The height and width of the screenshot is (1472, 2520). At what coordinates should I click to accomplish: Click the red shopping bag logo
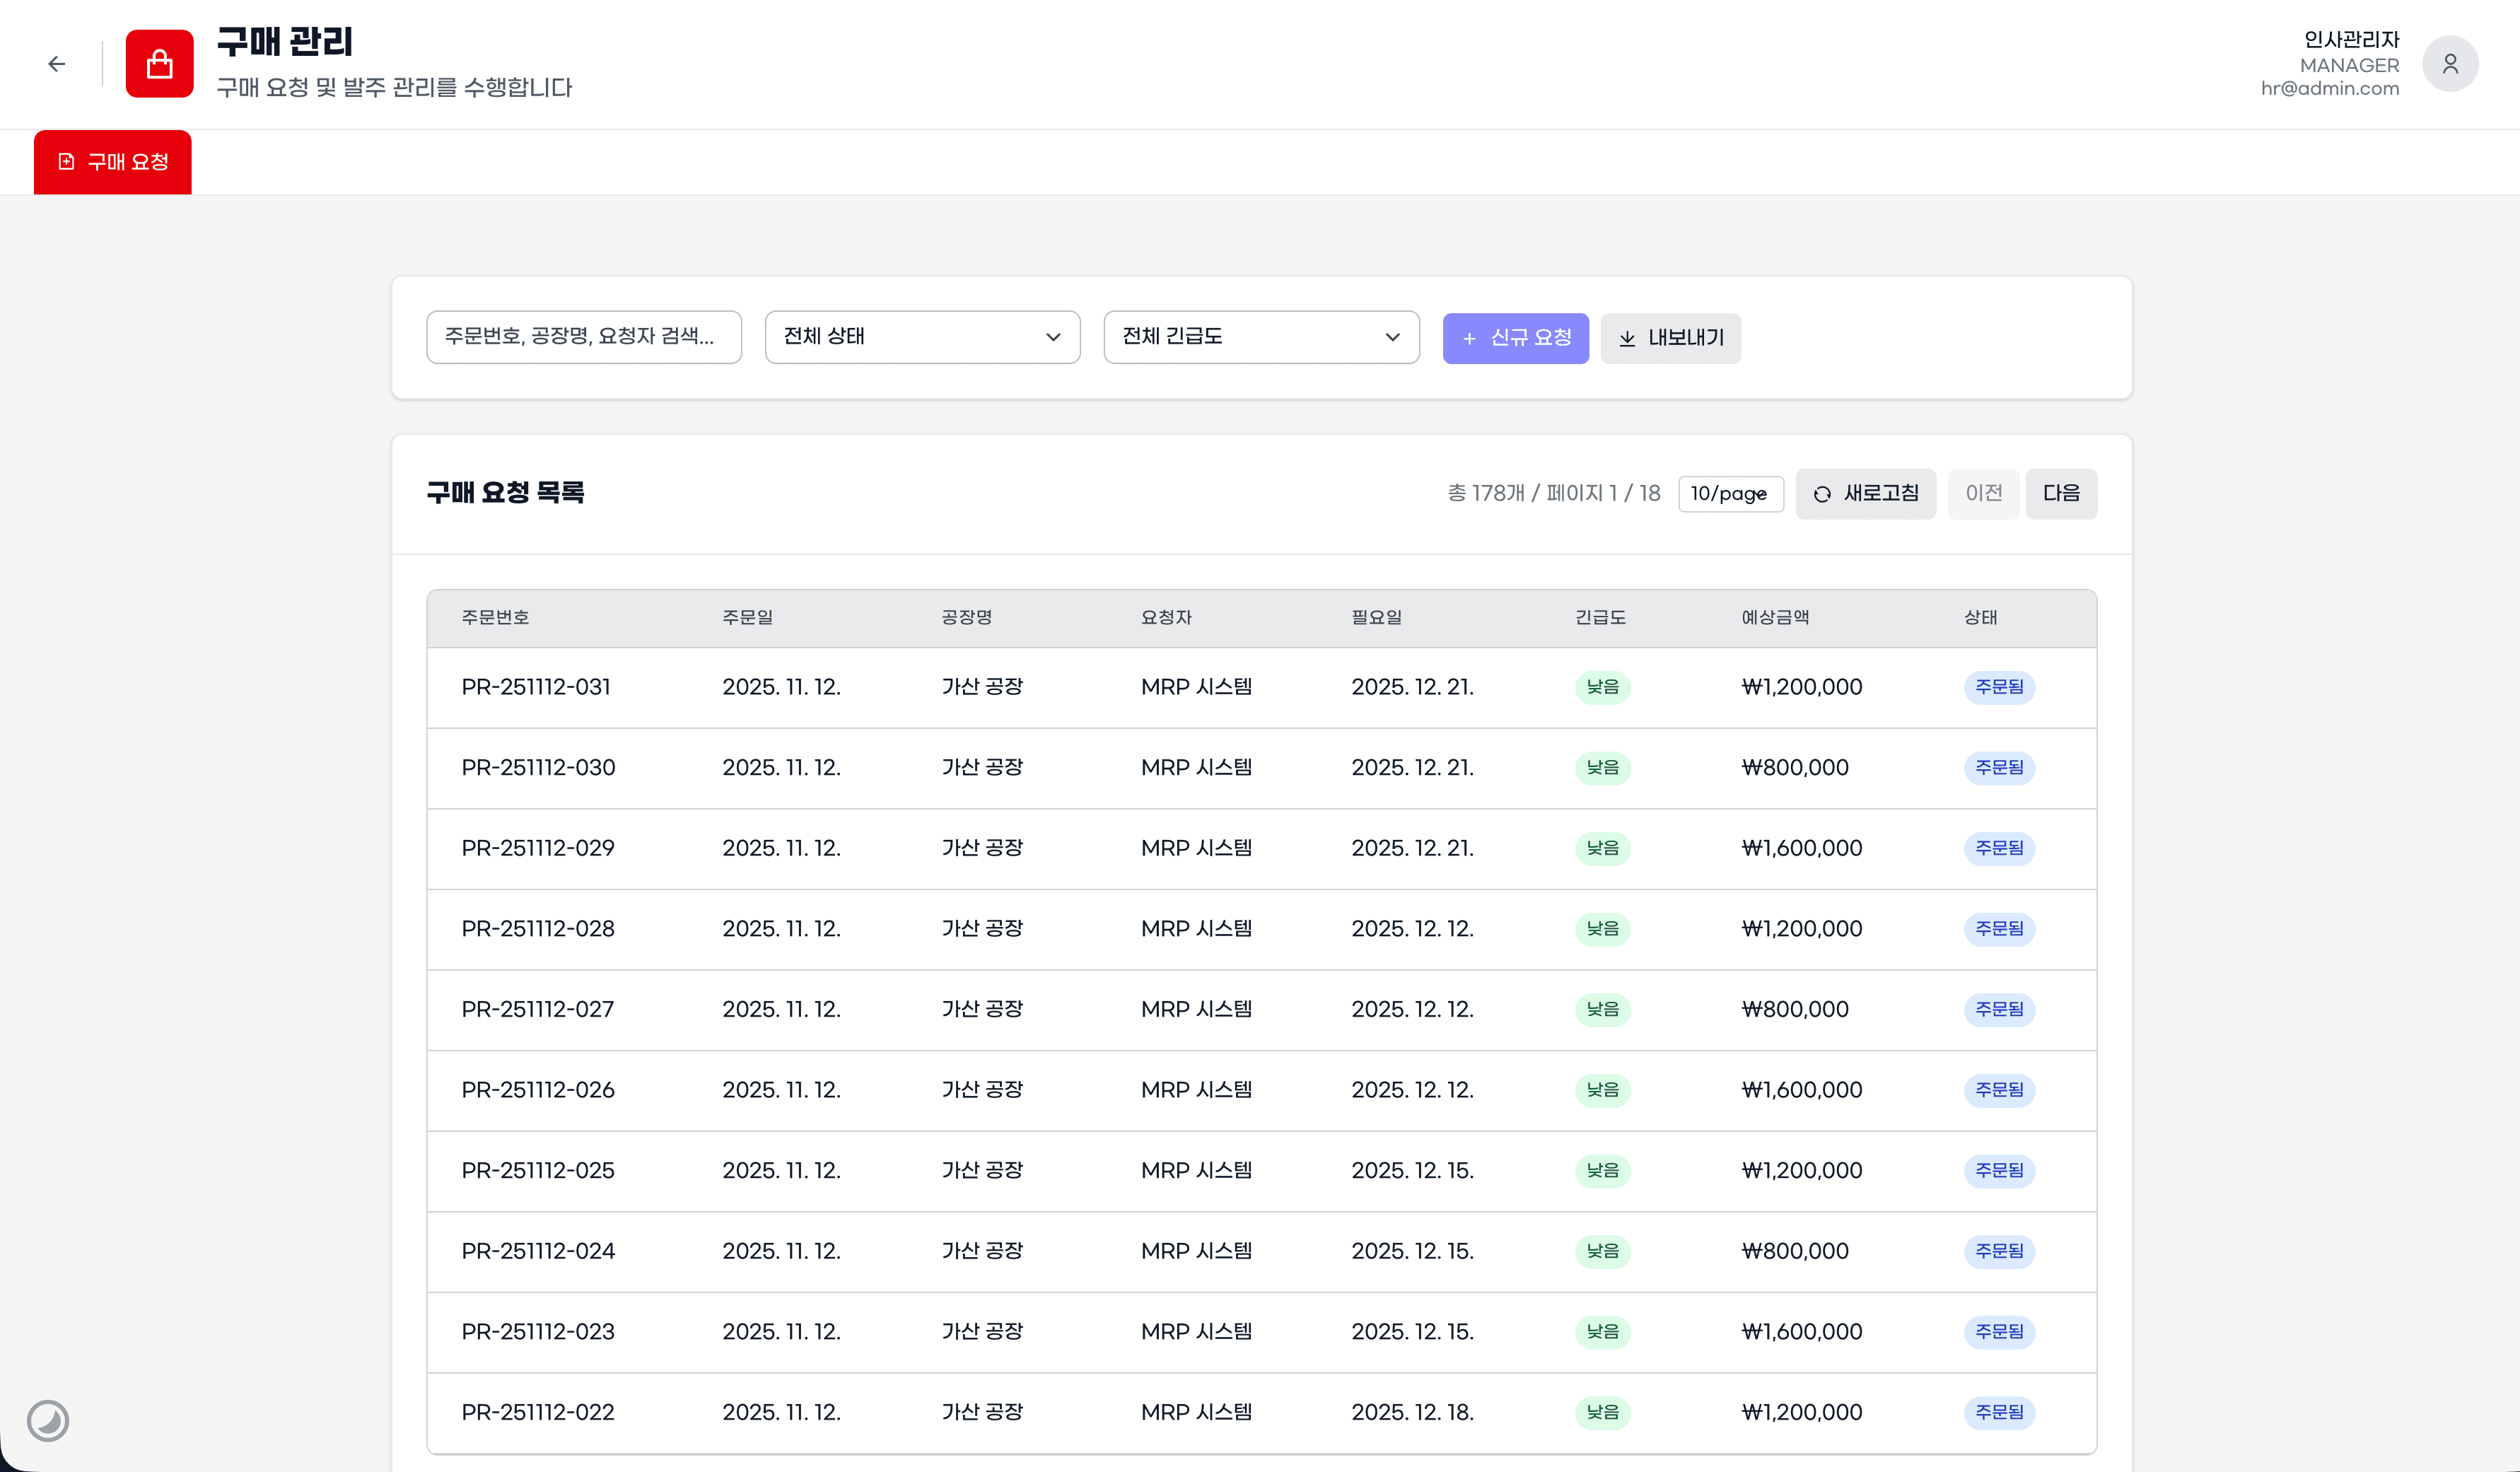159,64
